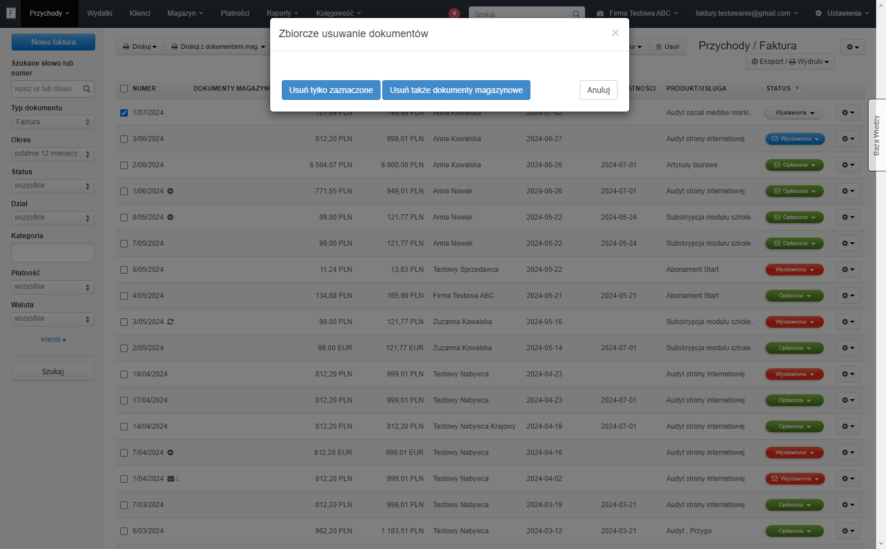The height and width of the screenshot is (549, 886).
Task: Open gear actions for invoice 6/05/2024
Action: [x=848, y=270]
